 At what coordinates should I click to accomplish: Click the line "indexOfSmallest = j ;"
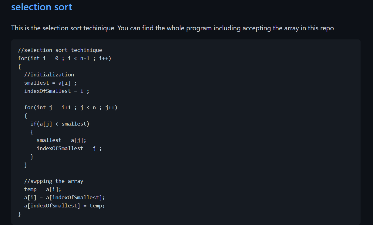[x=69, y=148]
